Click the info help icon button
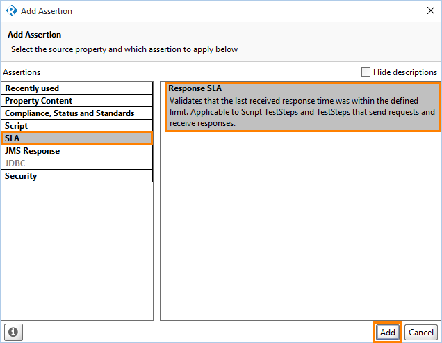Image resolution: width=442 pixels, height=343 pixels. pos(13,332)
